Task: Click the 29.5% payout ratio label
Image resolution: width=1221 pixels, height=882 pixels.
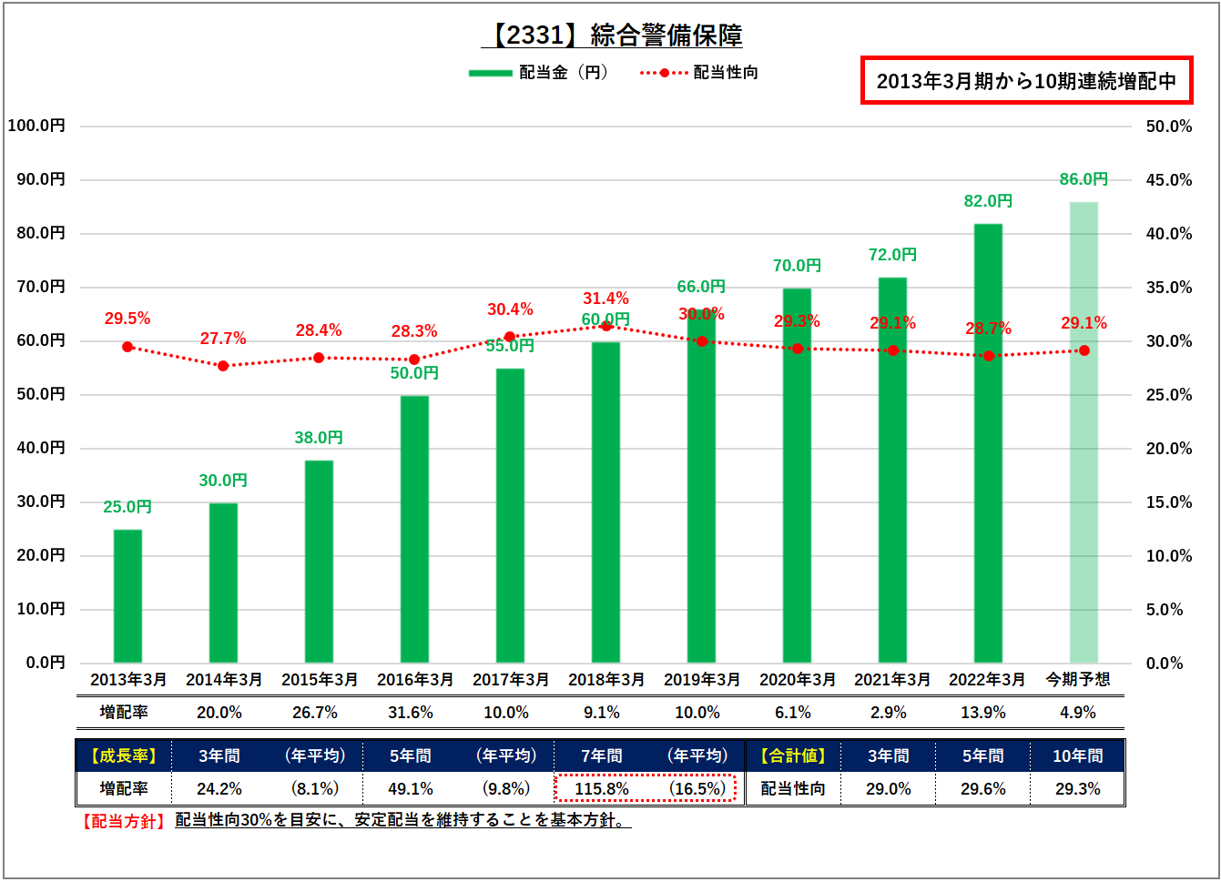Action: 127,319
